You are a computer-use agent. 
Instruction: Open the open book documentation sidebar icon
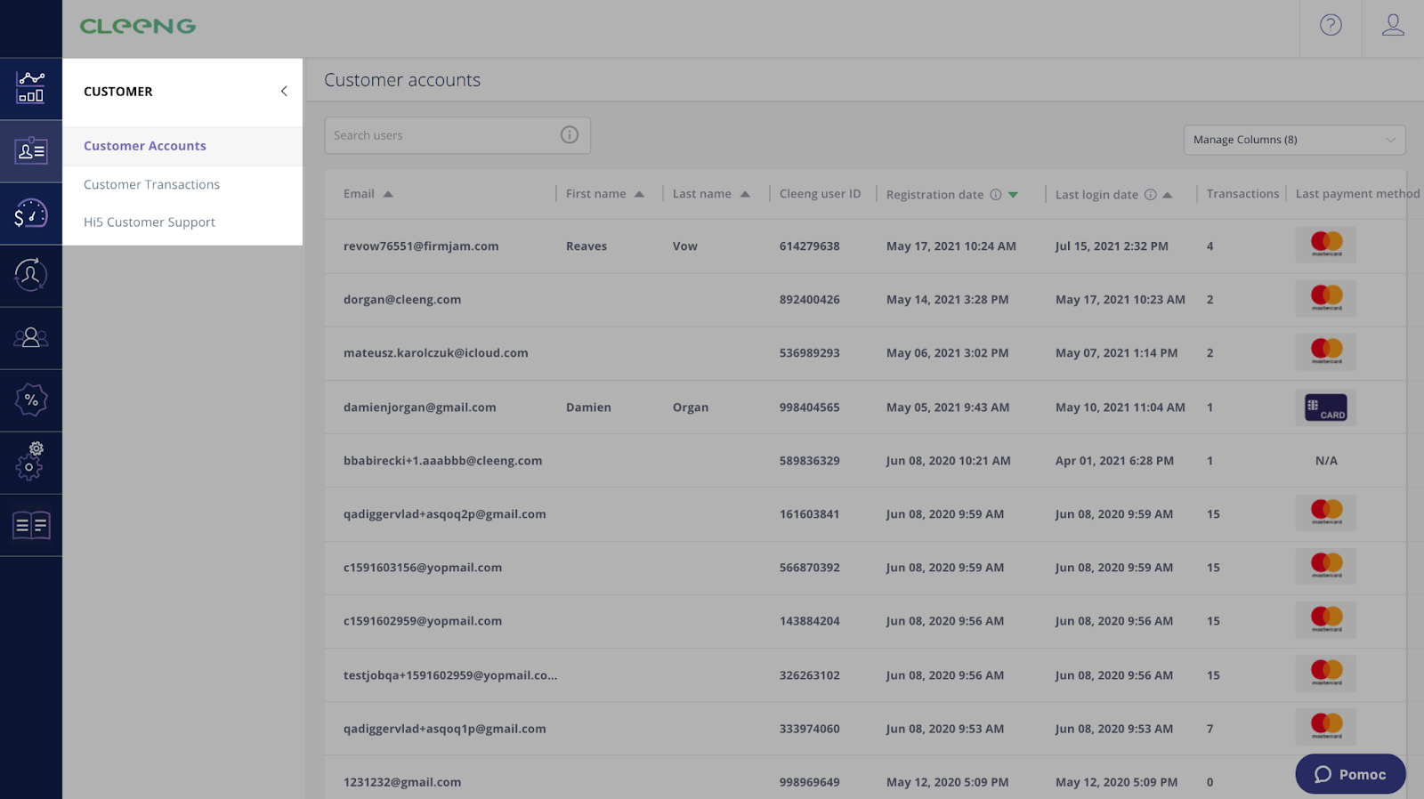click(30, 525)
